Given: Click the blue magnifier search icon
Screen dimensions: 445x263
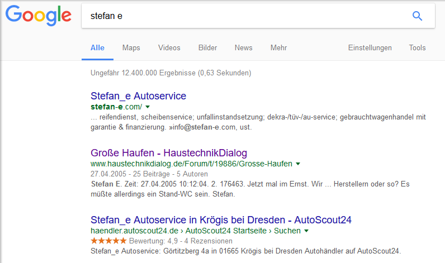Looking at the screenshot, I should click(417, 16).
